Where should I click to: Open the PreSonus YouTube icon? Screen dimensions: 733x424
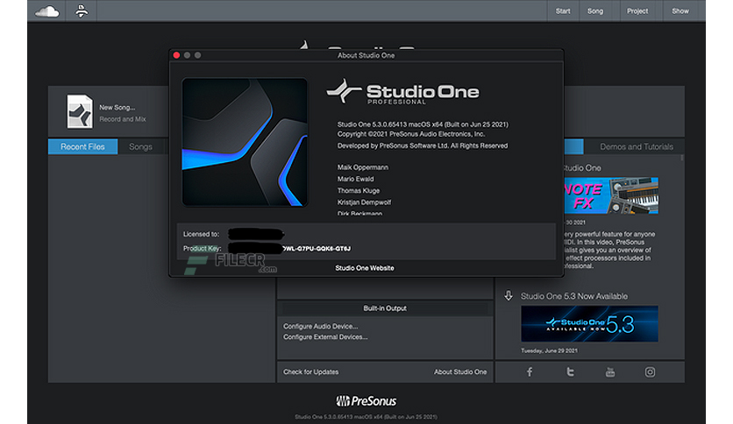pos(610,371)
